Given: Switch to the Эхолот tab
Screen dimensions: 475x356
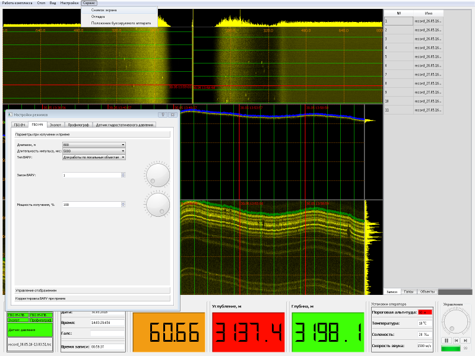Looking at the screenshot, I should pos(55,125).
